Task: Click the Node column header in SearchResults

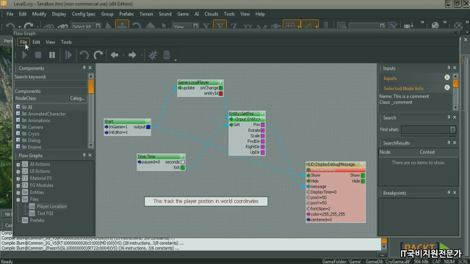Action: 398,152
